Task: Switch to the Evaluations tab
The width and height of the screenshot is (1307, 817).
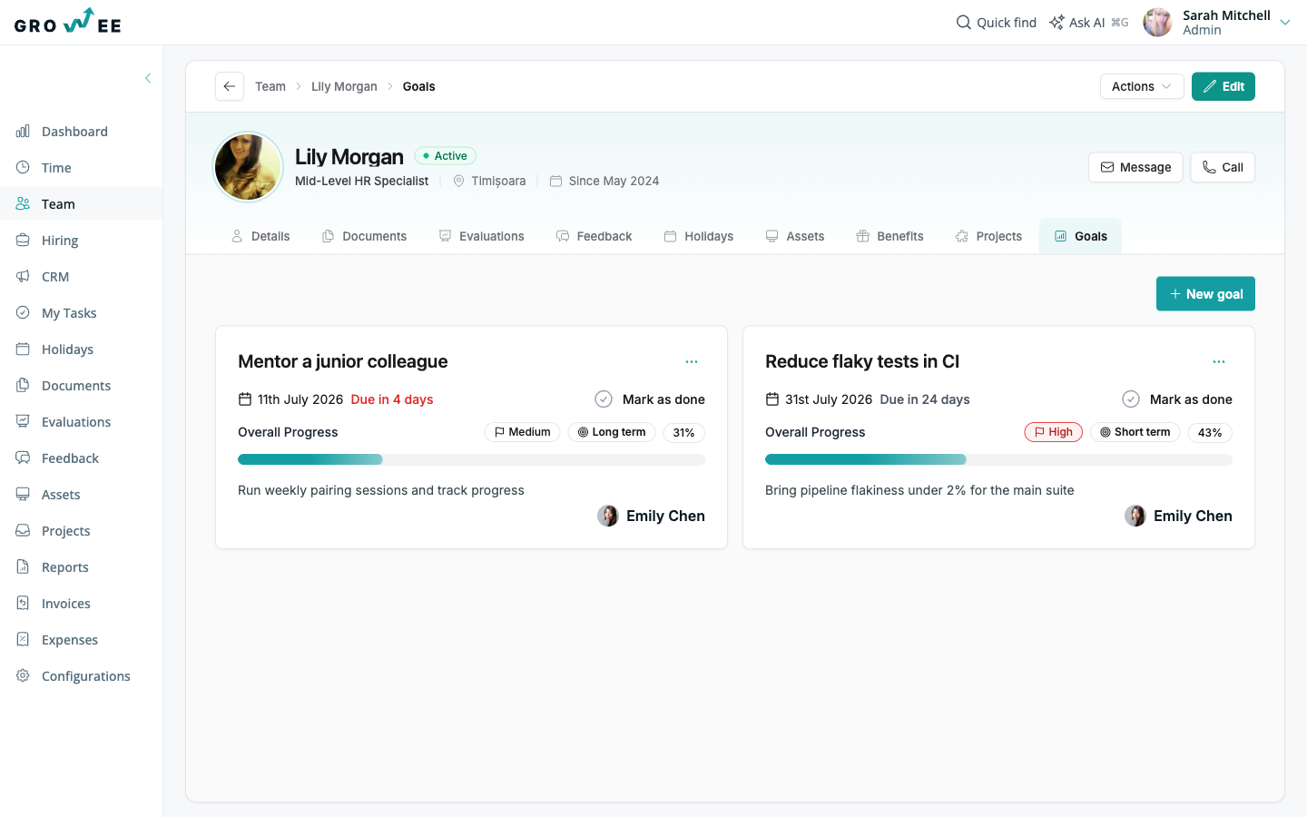Action: coord(481,236)
